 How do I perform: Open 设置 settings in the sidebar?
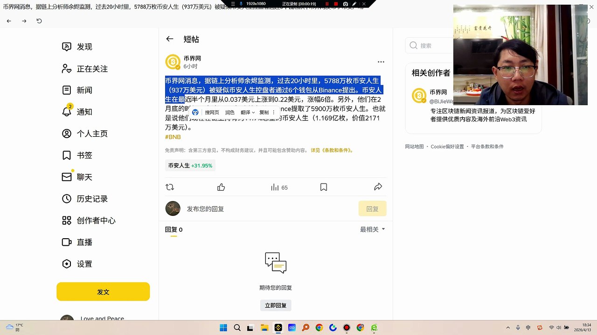click(x=77, y=264)
